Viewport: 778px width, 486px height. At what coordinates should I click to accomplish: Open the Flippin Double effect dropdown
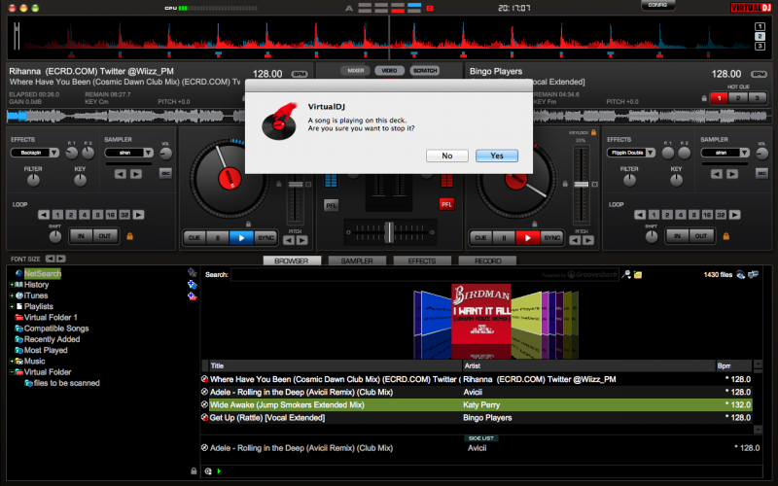[650, 153]
